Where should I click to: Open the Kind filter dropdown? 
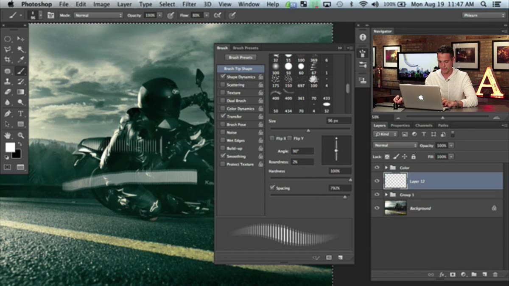[386, 134]
